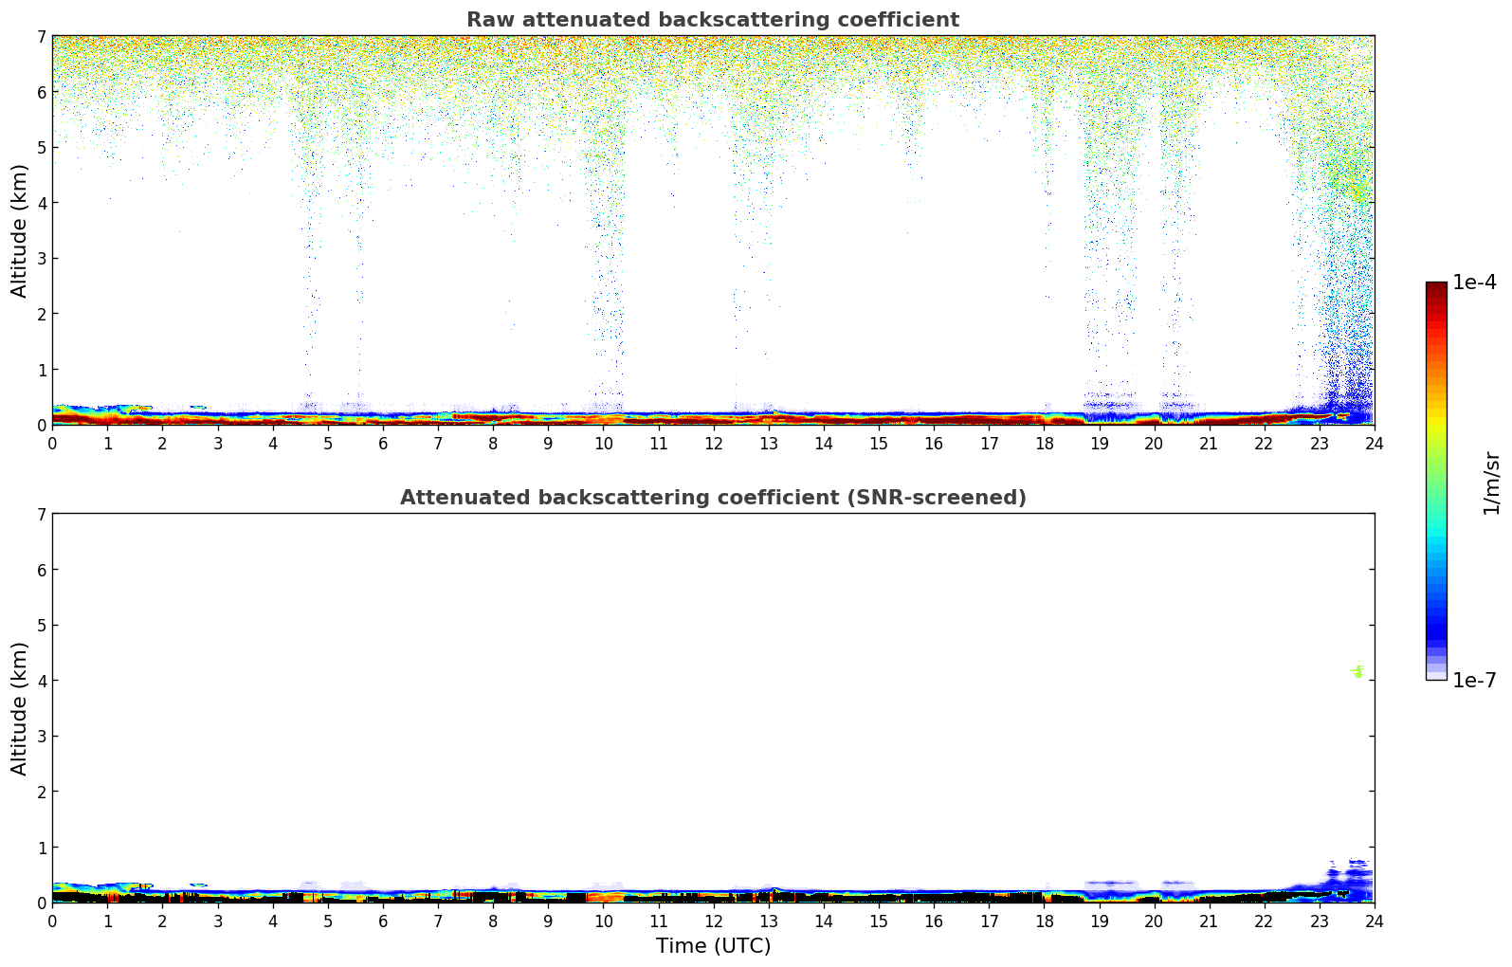The image size is (1512, 967).
Task: Click the bottom plot's 'Altitude (km)' label
Action: [20, 708]
